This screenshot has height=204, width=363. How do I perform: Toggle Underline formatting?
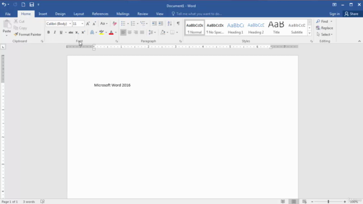pyautogui.click(x=61, y=32)
